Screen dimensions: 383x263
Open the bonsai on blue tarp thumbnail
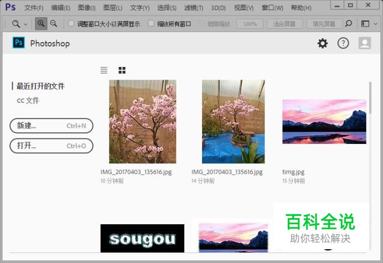point(233,121)
